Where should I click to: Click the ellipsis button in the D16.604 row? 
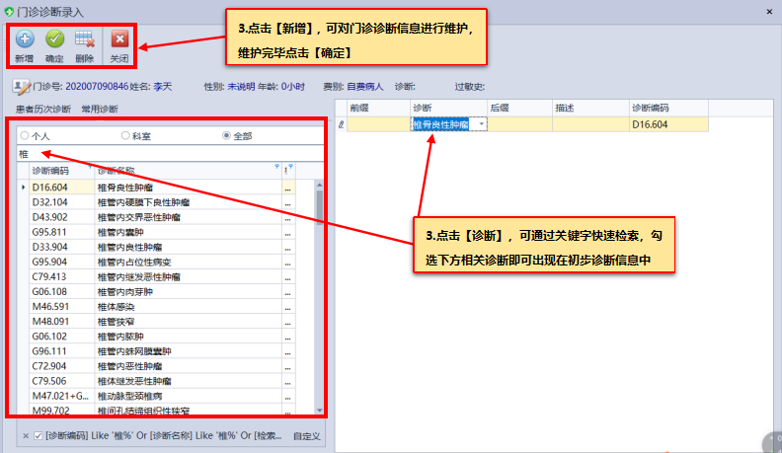point(288,187)
